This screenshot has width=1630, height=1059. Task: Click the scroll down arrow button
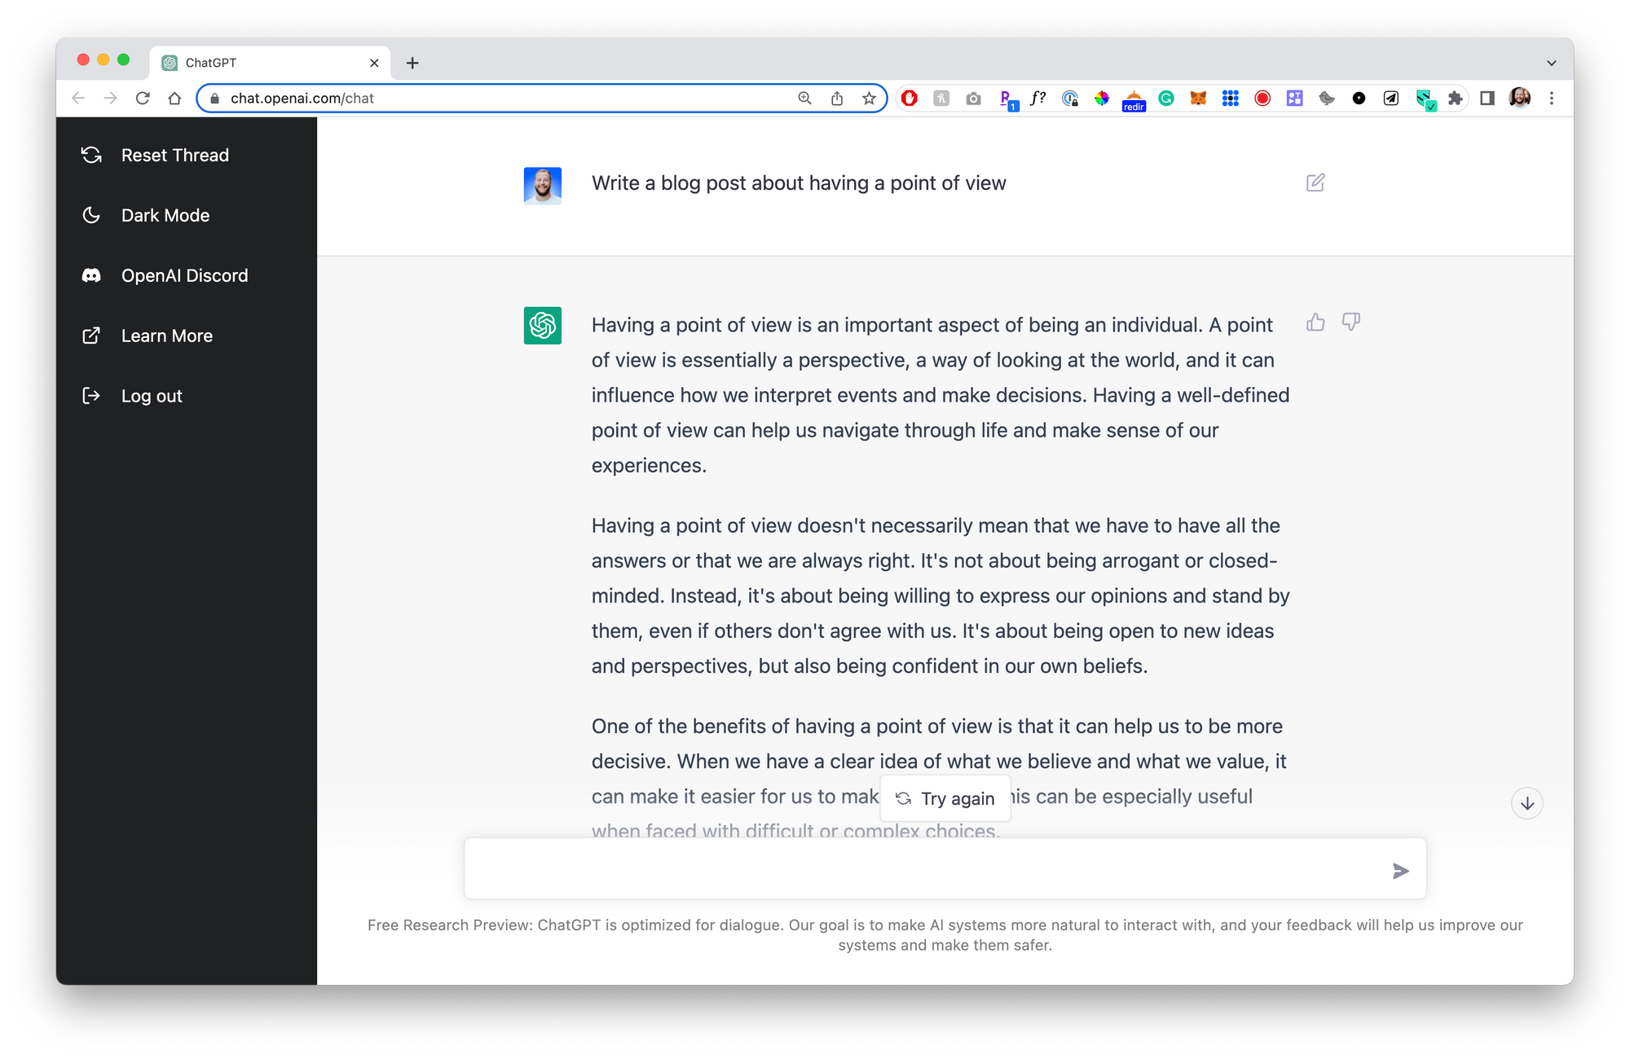click(1528, 804)
